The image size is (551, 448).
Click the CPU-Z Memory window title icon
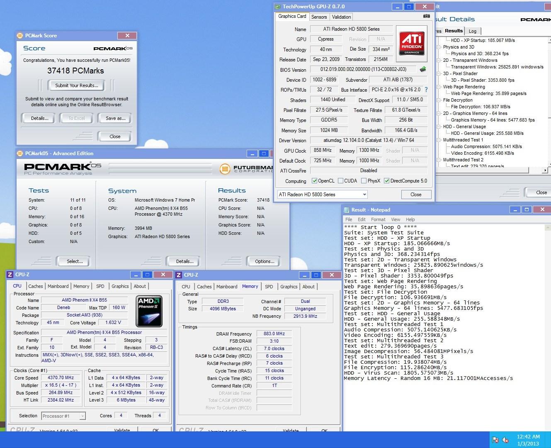179,275
